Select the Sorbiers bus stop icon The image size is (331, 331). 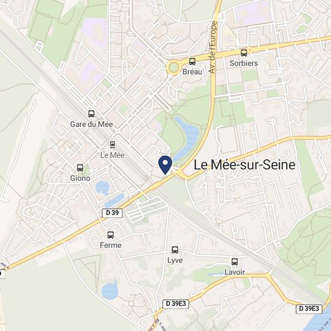click(244, 52)
